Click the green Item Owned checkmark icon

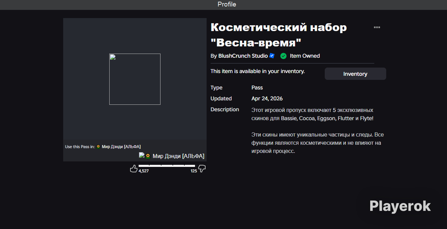pos(283,56)
